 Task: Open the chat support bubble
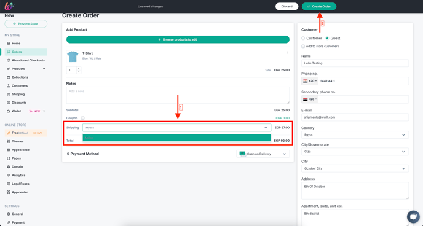tap(413, 217)
